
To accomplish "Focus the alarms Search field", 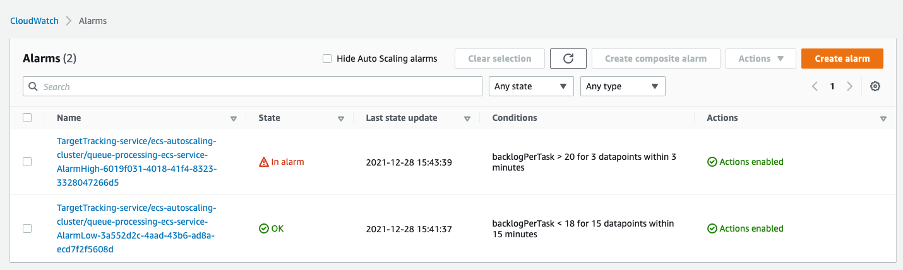I will coord(253,87).
